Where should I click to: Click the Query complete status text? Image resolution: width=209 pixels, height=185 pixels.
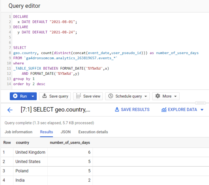pyautogui.click(x=49, y=123)
